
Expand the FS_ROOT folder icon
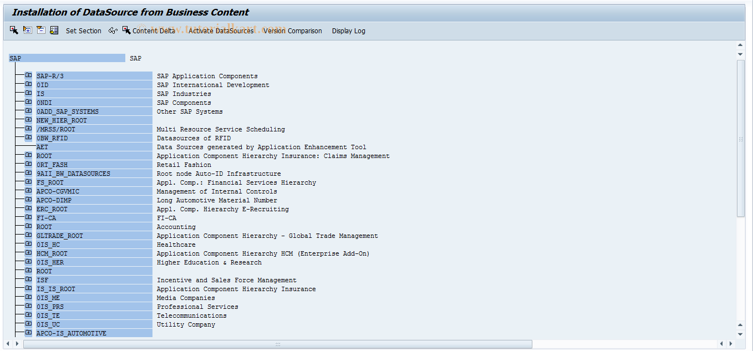(x=28, y=182)
